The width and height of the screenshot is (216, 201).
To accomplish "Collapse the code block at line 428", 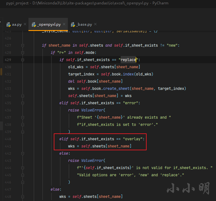I will tap(23, 53).
